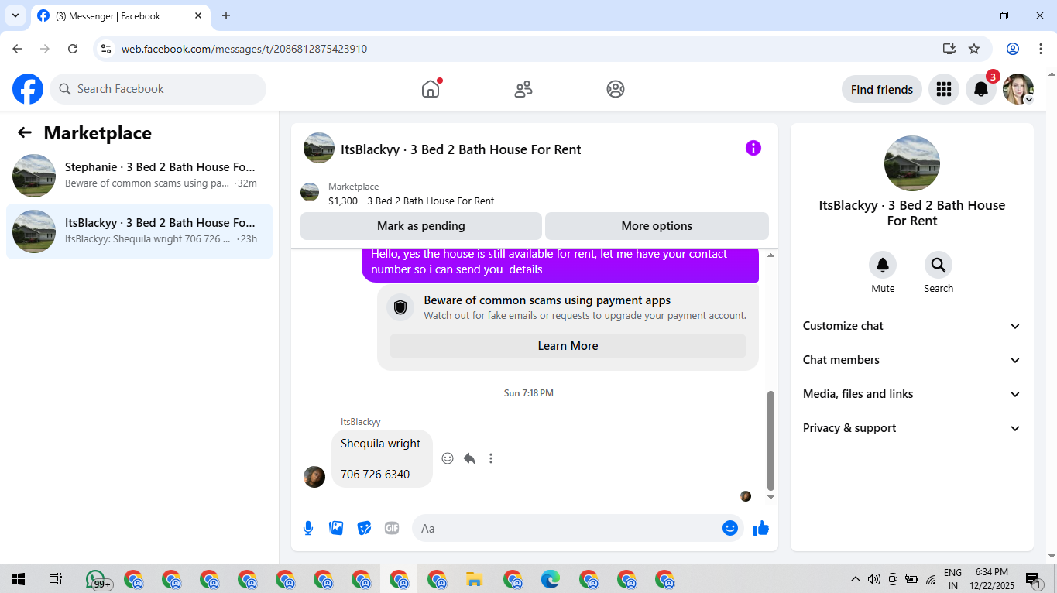Open the Groups icon in top navigation

(x=616, y=89)
